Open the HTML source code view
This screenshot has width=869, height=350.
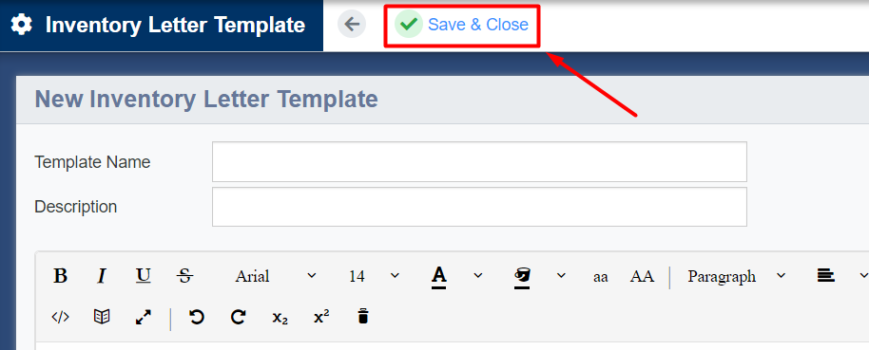point(61,317)
